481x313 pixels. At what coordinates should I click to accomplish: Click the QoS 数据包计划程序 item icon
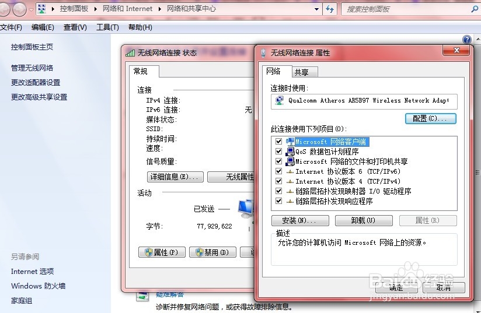[290, 152]
